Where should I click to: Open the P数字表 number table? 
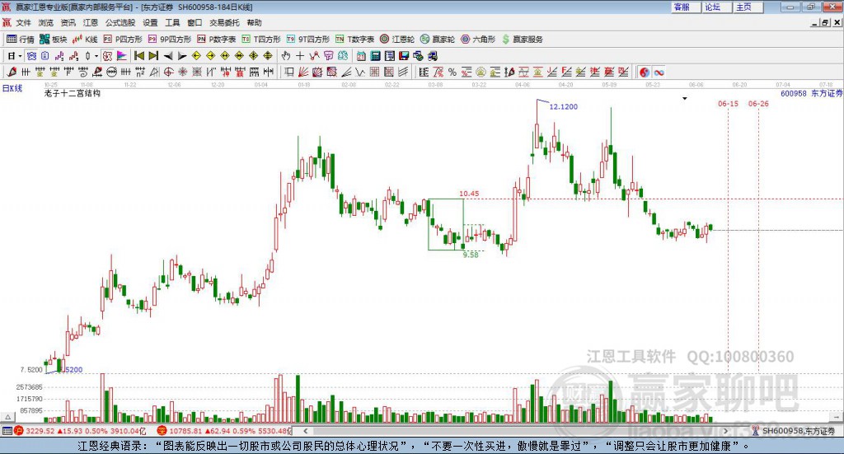[x=217, y=40]
